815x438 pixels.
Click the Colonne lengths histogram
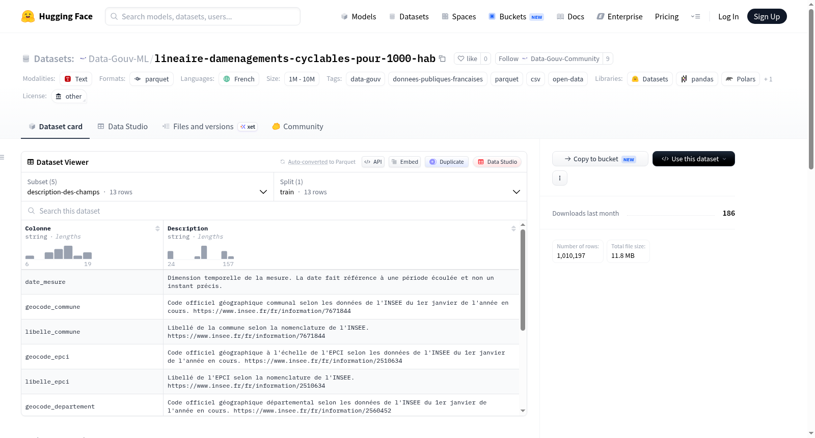(59, 252)
